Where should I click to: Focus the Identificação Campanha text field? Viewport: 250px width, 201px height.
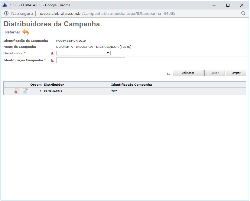[90, 60]
